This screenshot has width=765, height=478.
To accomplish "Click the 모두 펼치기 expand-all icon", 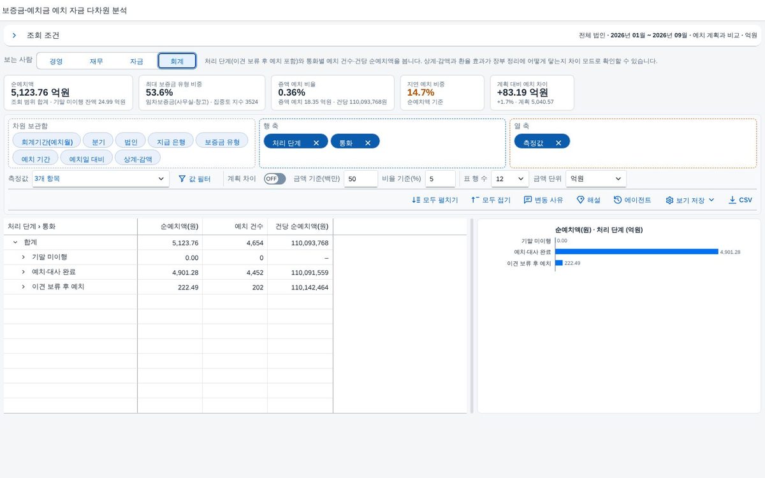I will click(416, 200).
